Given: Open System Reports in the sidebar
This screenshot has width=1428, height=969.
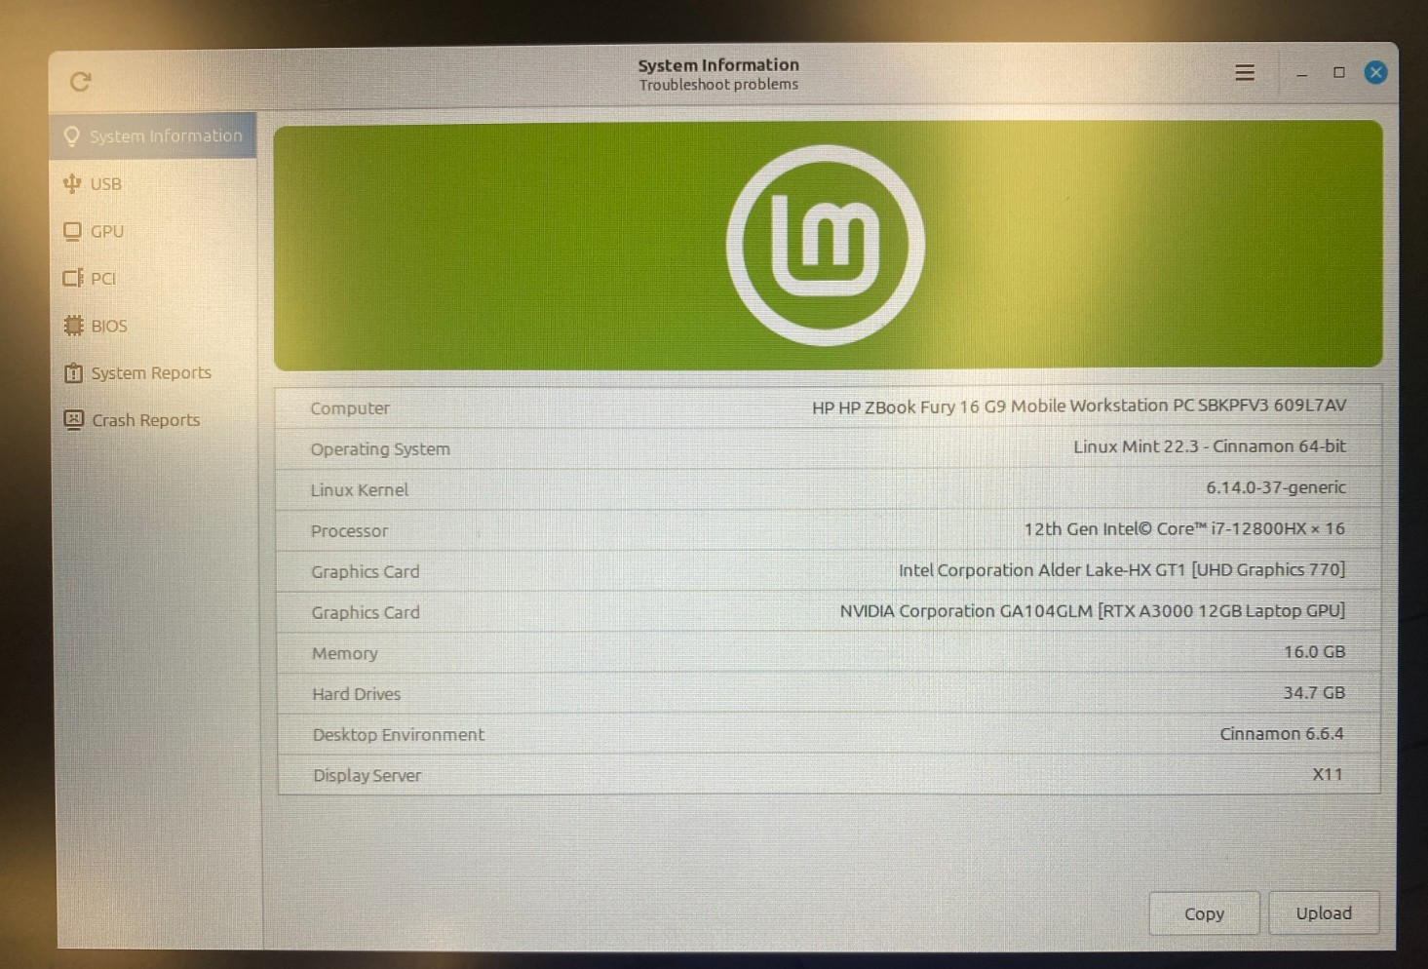Looking at the screenshot, I should coord(154,372).
